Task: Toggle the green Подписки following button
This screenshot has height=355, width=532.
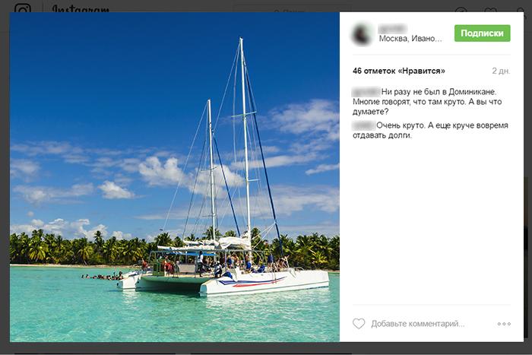Action: coord(482,33)
